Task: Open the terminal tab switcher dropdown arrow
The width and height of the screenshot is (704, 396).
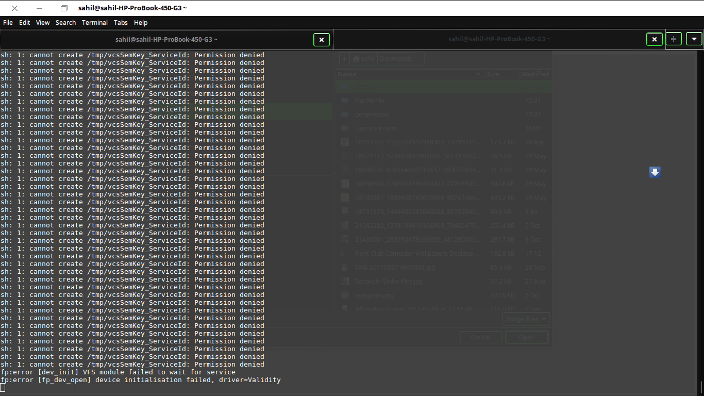Action: (694, 39)
